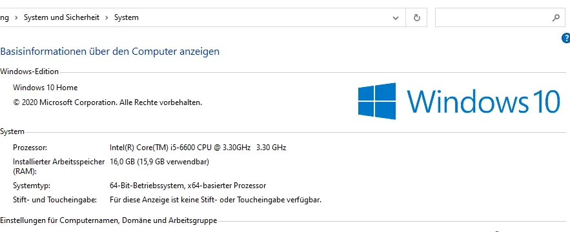570x232 pixels.
Task: Click the blue Windows logo tiles
Action: 376,101
